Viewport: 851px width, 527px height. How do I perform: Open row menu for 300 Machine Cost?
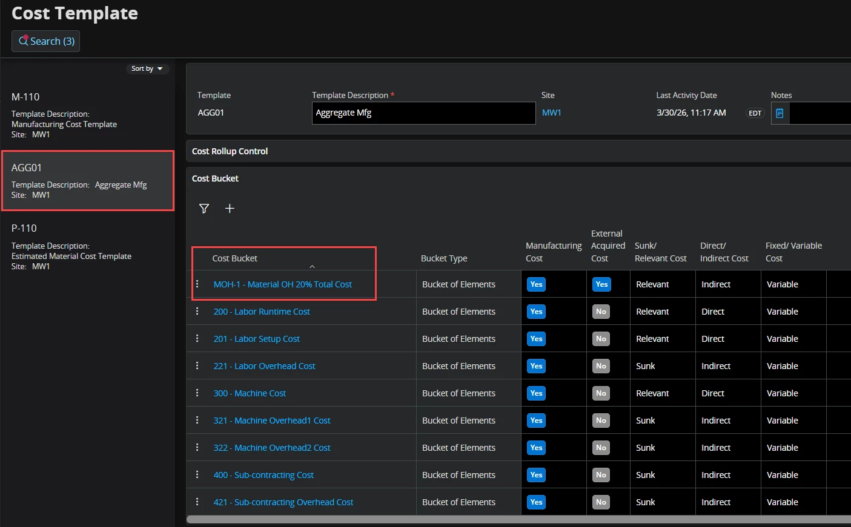(197, 393)
